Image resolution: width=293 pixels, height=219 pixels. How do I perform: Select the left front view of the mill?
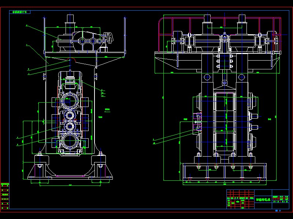pos(70,109)
